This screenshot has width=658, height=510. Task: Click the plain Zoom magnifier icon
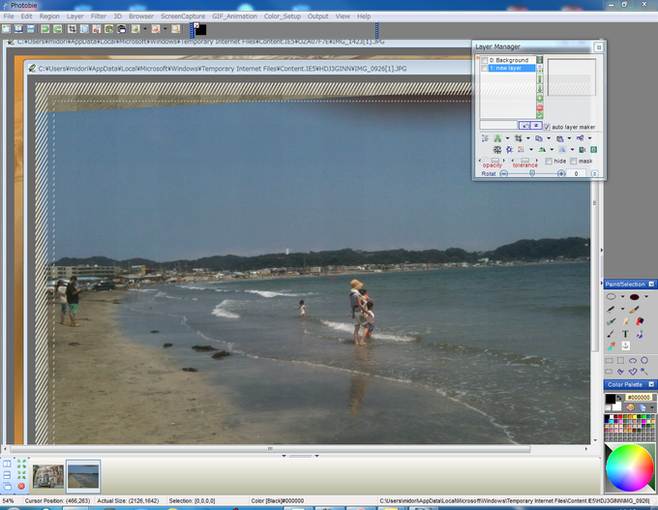[x=175, y=28]
